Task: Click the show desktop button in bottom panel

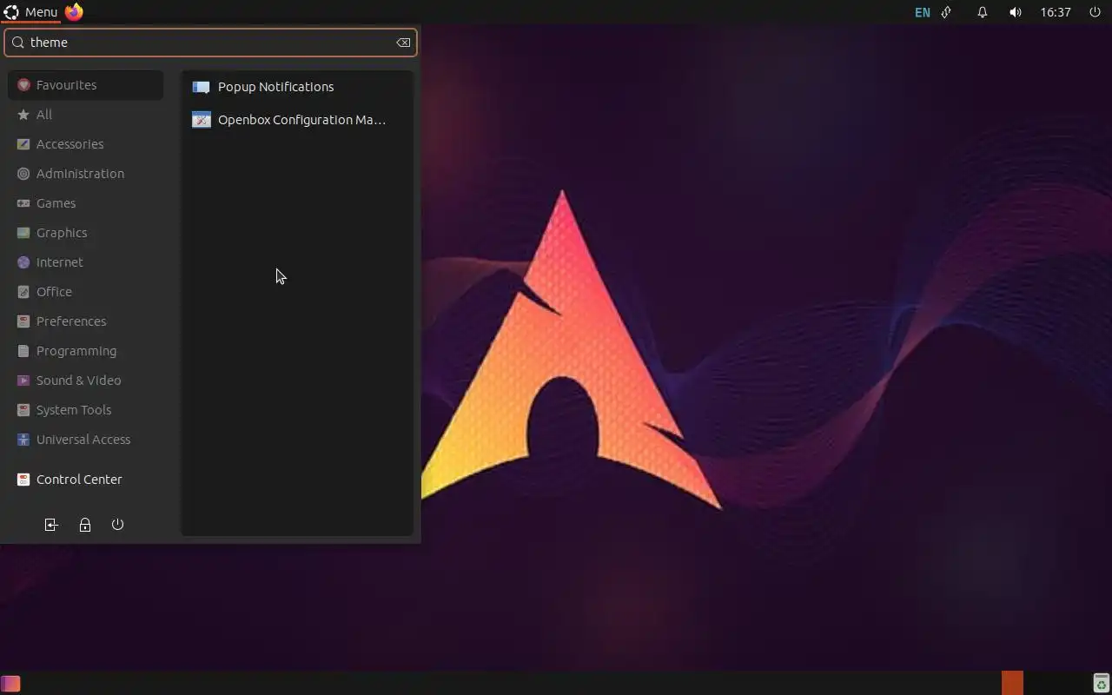Action: pos(10,684)
